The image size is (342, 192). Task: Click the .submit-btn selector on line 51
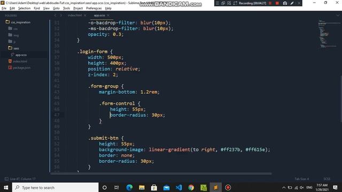point(103,138)
